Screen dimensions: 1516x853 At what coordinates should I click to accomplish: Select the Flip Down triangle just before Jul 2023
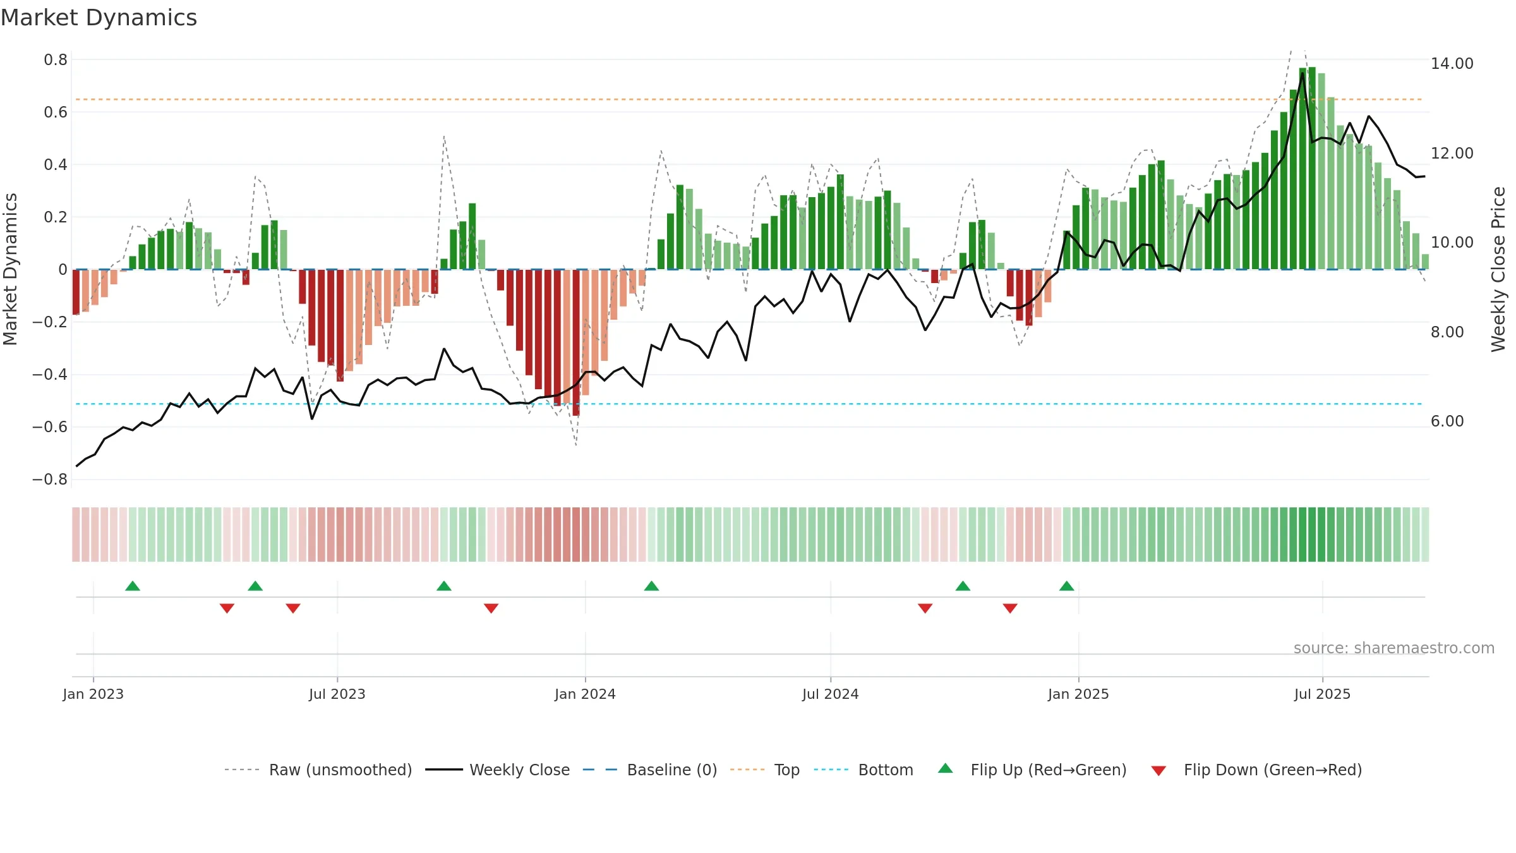[x=293, y=608]
